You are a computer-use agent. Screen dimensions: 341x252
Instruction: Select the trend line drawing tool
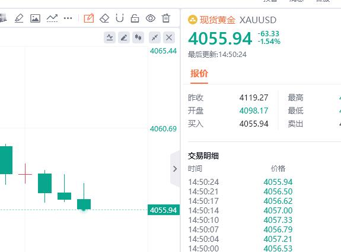(x=52, y=18)
